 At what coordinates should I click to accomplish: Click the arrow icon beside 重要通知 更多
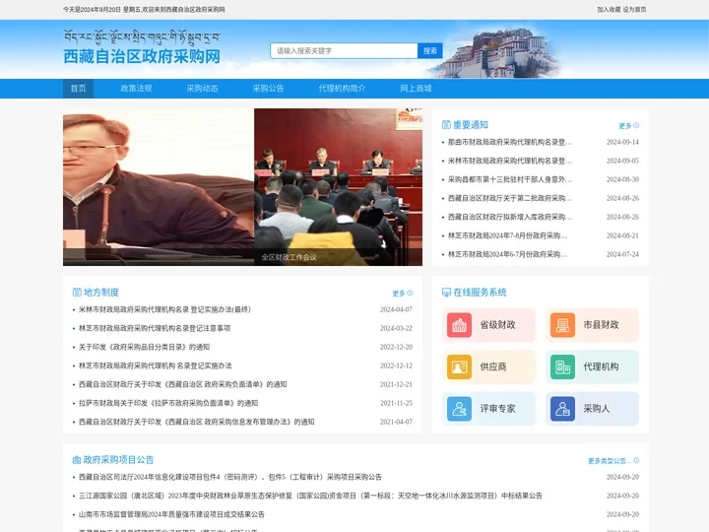[636, 125]
